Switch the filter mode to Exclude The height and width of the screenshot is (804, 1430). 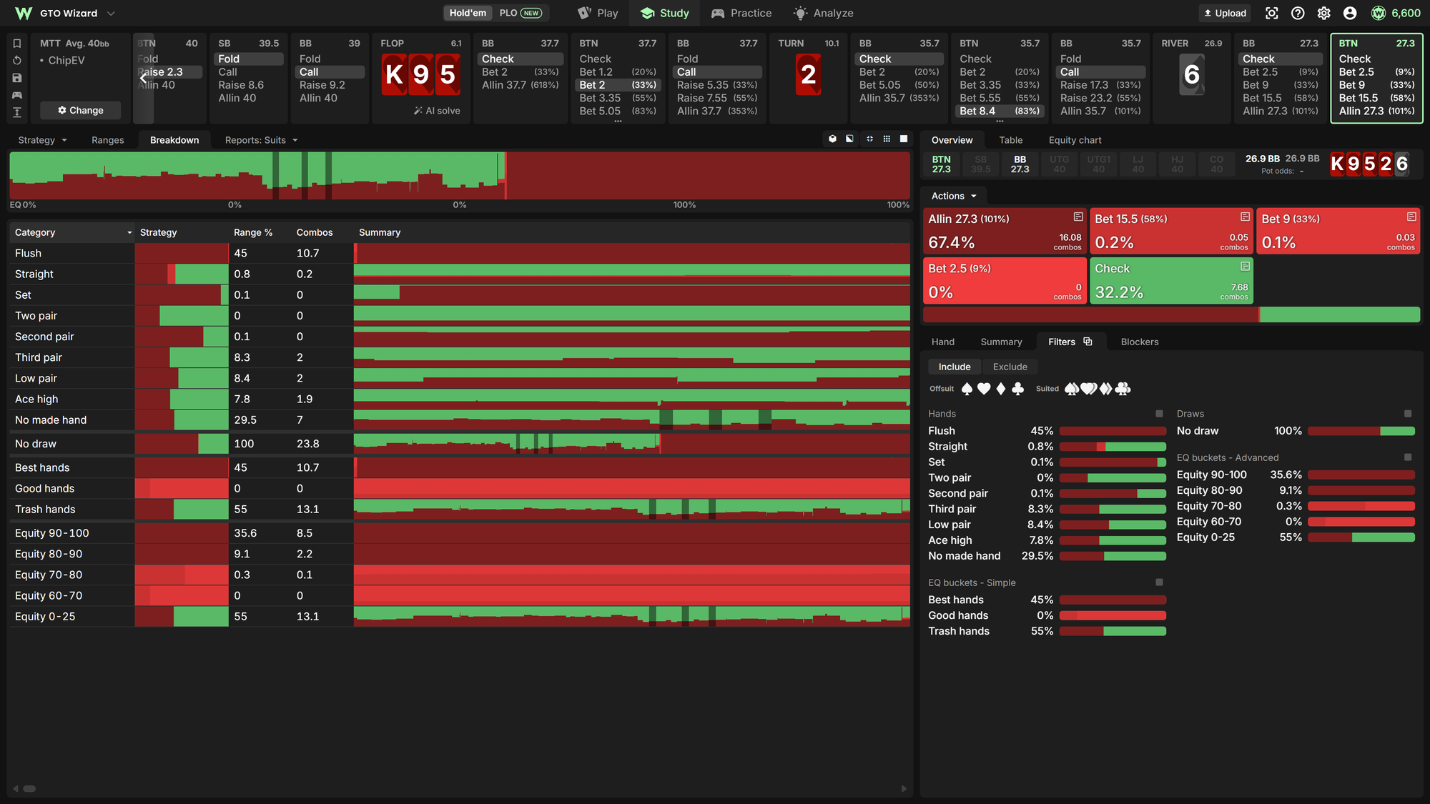point(1010,367)
